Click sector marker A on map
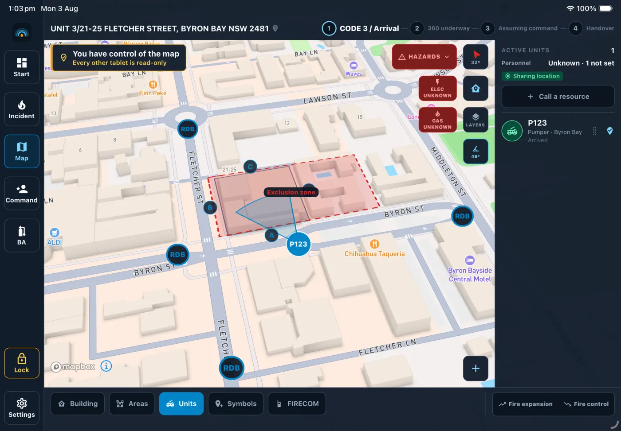 271,235
